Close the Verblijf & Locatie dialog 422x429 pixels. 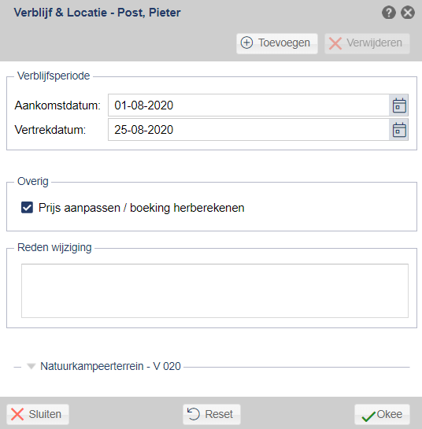tap(408, 13)
